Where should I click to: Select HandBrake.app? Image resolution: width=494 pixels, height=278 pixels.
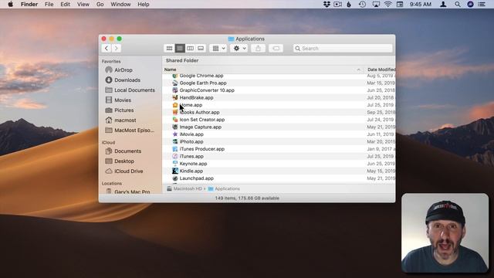196,98
